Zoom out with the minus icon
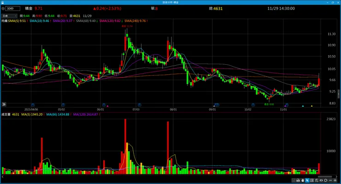341x184 pixels. pyautogui.click(x=330, y=180)
